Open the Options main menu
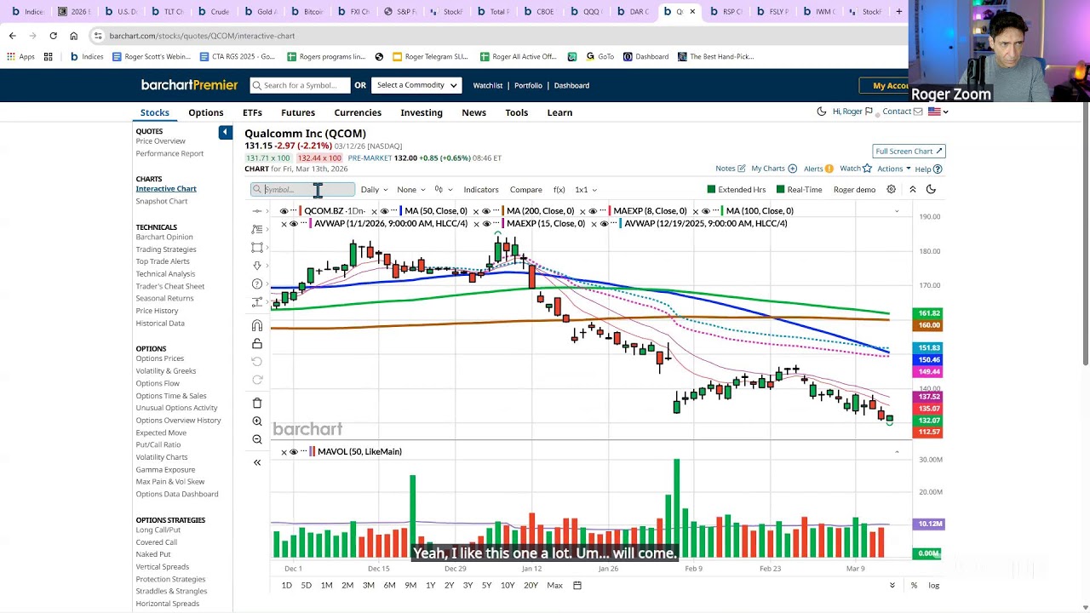 (206, 112)
